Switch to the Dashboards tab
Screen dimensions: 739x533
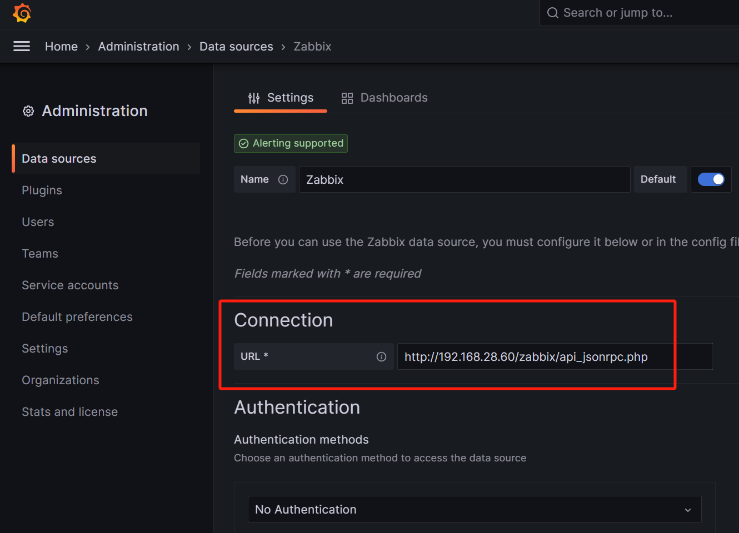pyautogui.click(x=385, y=98)
